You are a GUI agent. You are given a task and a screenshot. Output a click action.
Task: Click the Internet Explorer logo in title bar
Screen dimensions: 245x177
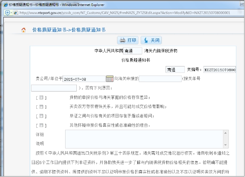point(6,5)
